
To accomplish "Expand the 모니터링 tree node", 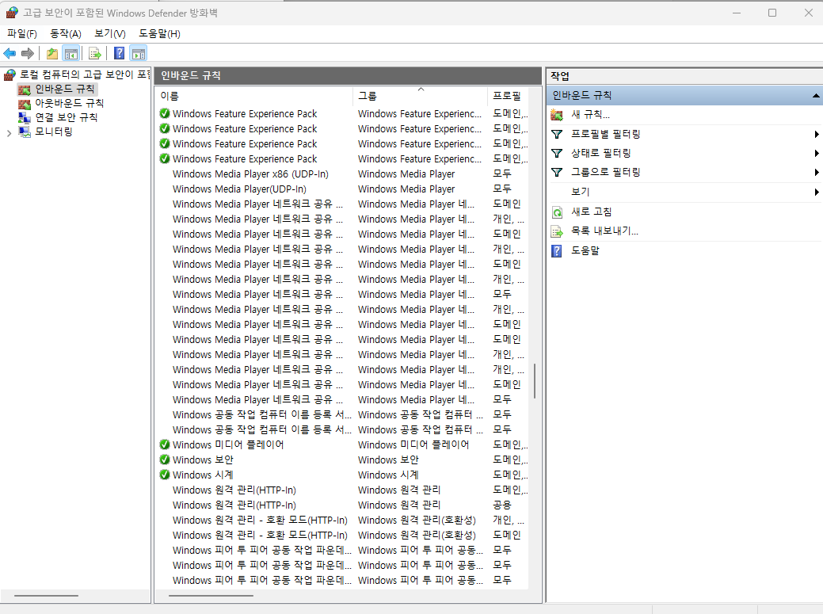I will tap(9, 133).
